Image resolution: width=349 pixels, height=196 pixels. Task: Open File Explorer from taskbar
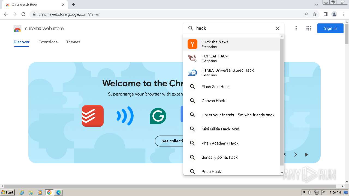[31, 192]
